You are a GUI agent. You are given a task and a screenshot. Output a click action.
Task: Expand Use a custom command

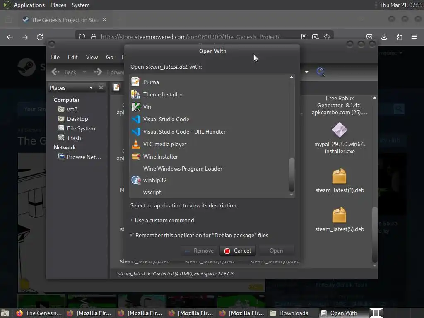click(162, 220)
